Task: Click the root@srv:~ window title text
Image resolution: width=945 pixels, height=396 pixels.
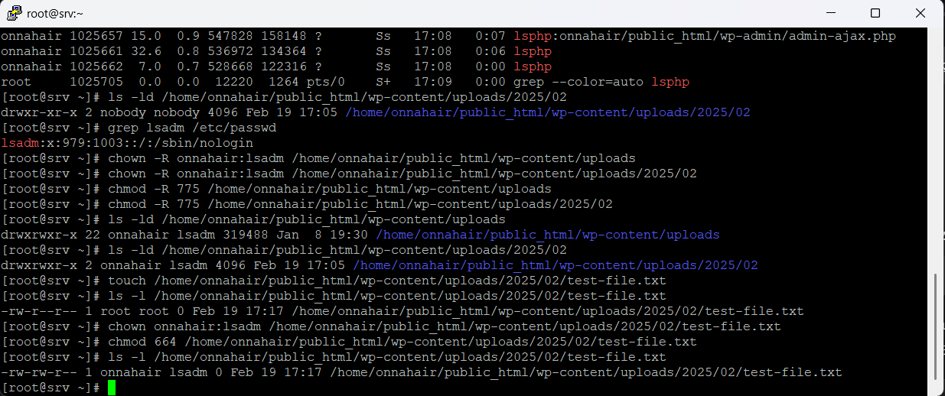Action: 55,13
